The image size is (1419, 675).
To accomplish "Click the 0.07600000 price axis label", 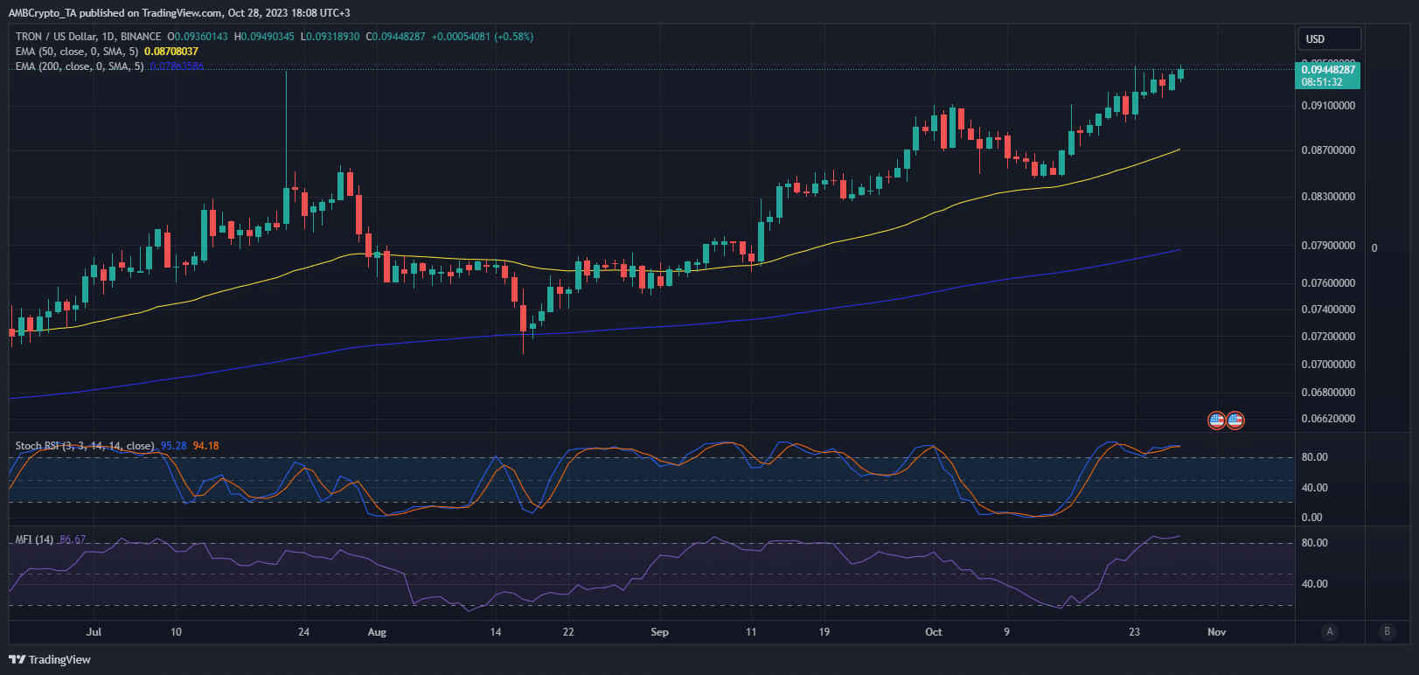I will 1328,283.
